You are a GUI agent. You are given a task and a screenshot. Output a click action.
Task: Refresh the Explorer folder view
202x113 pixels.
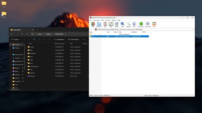(x=27, y=34)
